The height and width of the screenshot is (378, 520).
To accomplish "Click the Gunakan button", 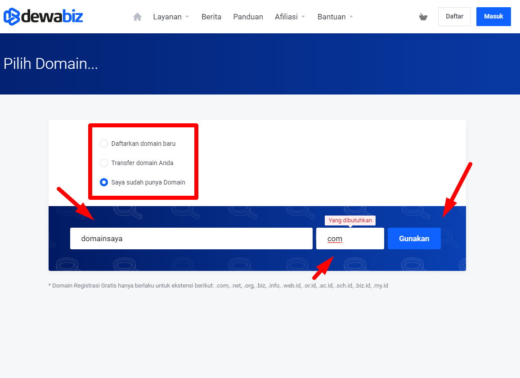I will click(x=414, y=238).
